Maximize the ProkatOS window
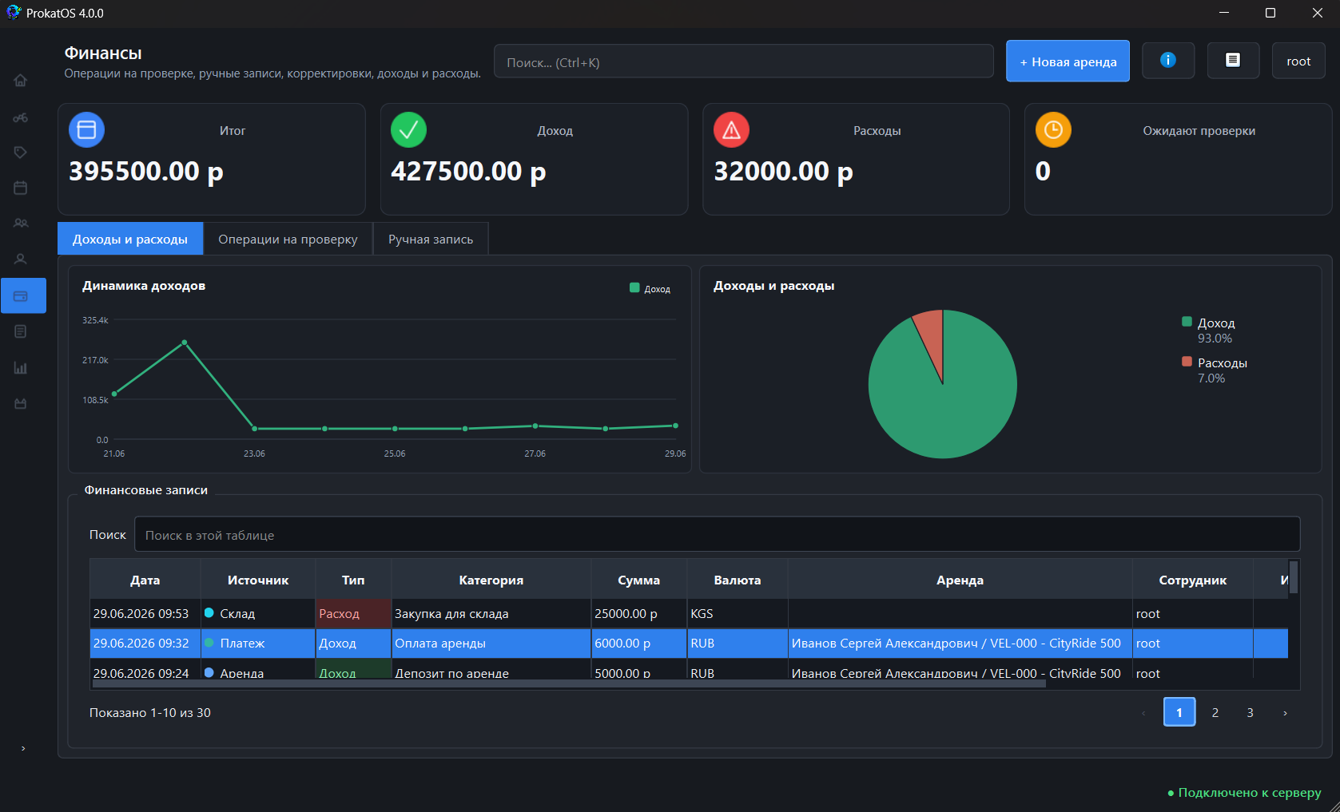The width and height of the screenshot is (1340, 812). click(x=1270, y=13)
